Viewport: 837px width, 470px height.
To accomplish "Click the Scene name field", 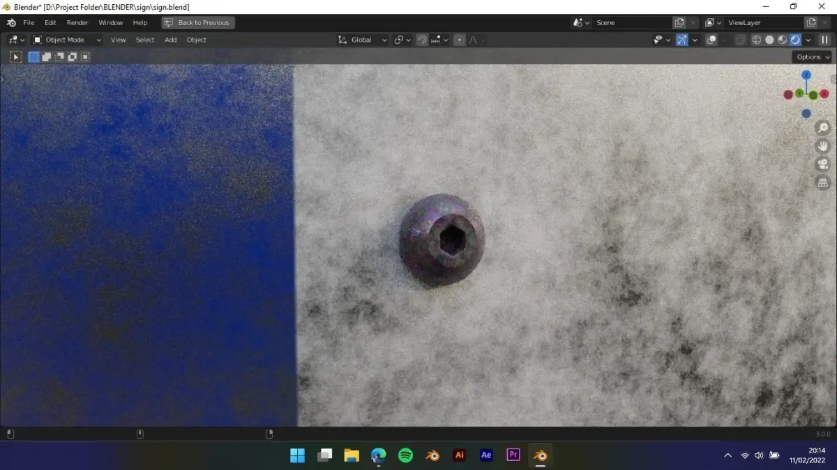I will [631, 22].
